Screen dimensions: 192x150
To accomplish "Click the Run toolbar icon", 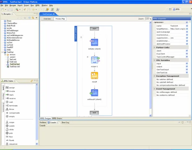I will pyautogui.click(x=17, y=10).
